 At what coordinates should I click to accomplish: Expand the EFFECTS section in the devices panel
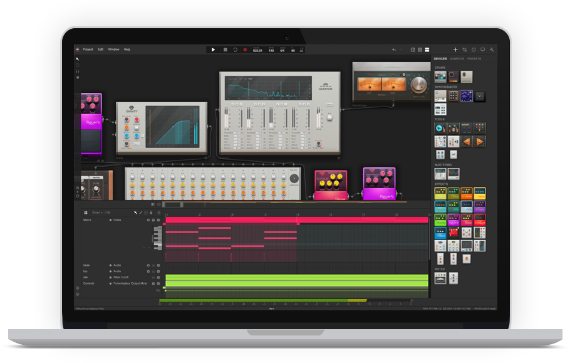click(441, 184)
